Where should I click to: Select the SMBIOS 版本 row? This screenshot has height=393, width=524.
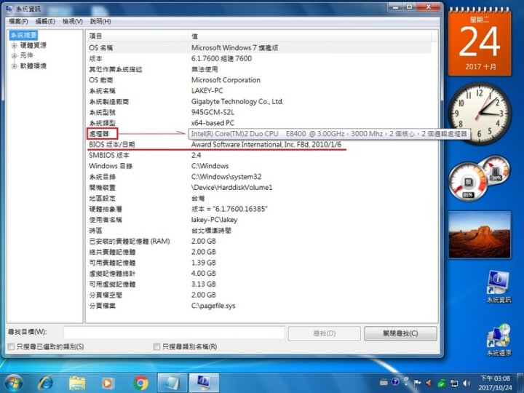[260, 155]
